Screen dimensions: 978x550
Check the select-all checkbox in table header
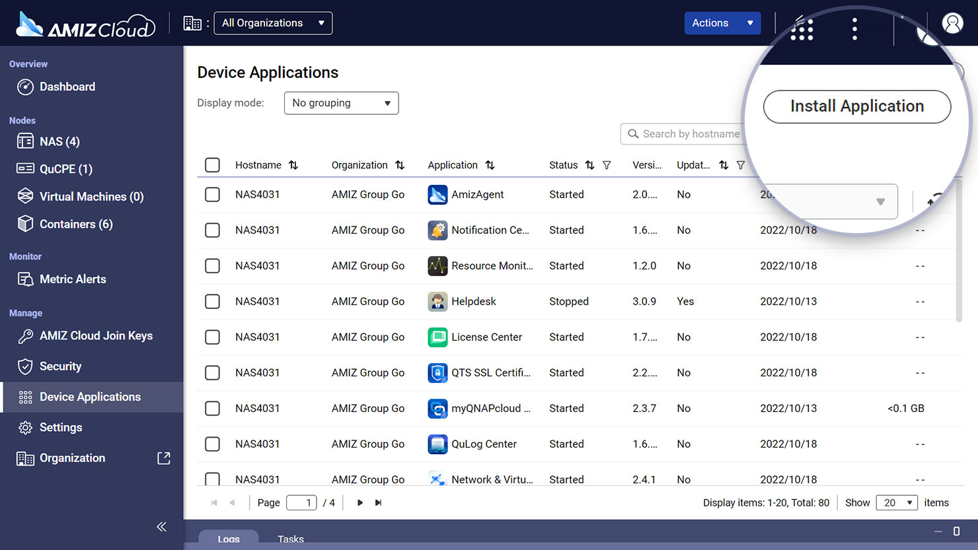[x=212, y=165]
